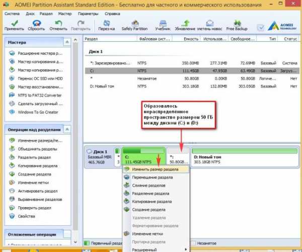Click the Отменить (Undo) toolbar icon
Image resolution: width=302 pixels, height=252 pixels.
[58, 26]
